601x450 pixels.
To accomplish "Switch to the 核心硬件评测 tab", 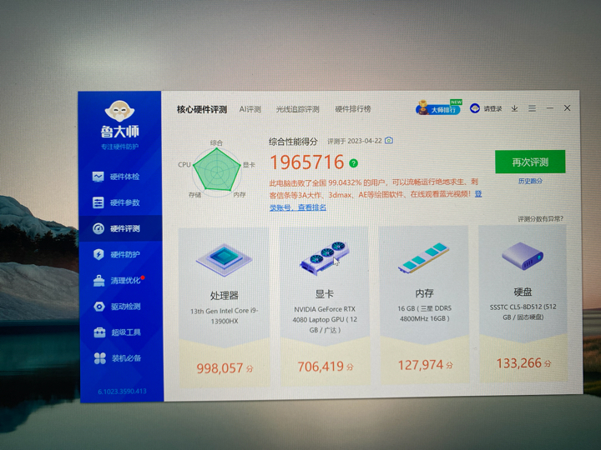I will [x=202, y=109].
